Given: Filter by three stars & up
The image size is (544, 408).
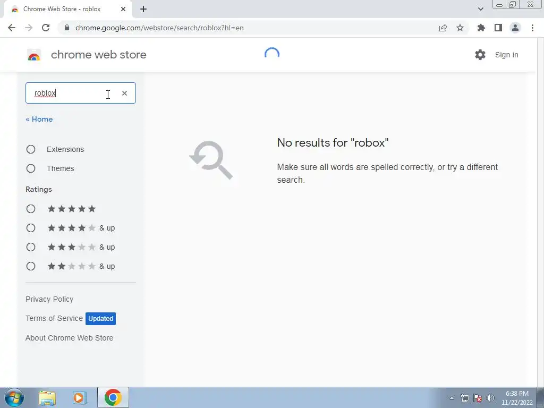Looking at the screenshot, I should pyautogui.click(x=31, y=247).
